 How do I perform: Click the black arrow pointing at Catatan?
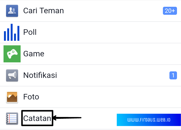click(x=67, y=118)
